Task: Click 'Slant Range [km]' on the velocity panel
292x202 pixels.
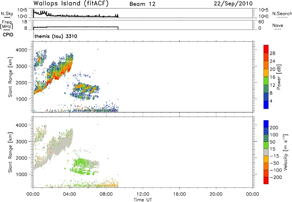Action: [10, 152]
